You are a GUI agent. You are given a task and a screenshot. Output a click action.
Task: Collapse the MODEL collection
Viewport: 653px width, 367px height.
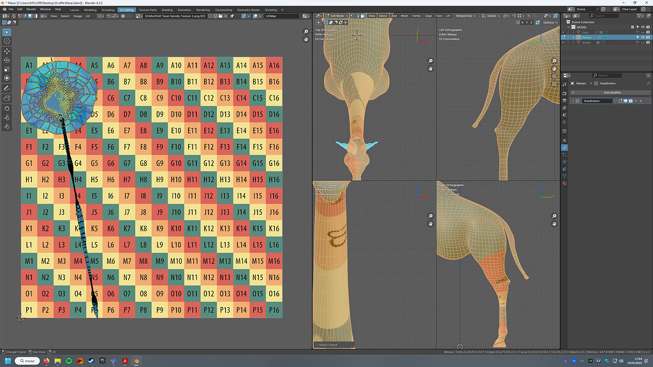click(568, 27)
